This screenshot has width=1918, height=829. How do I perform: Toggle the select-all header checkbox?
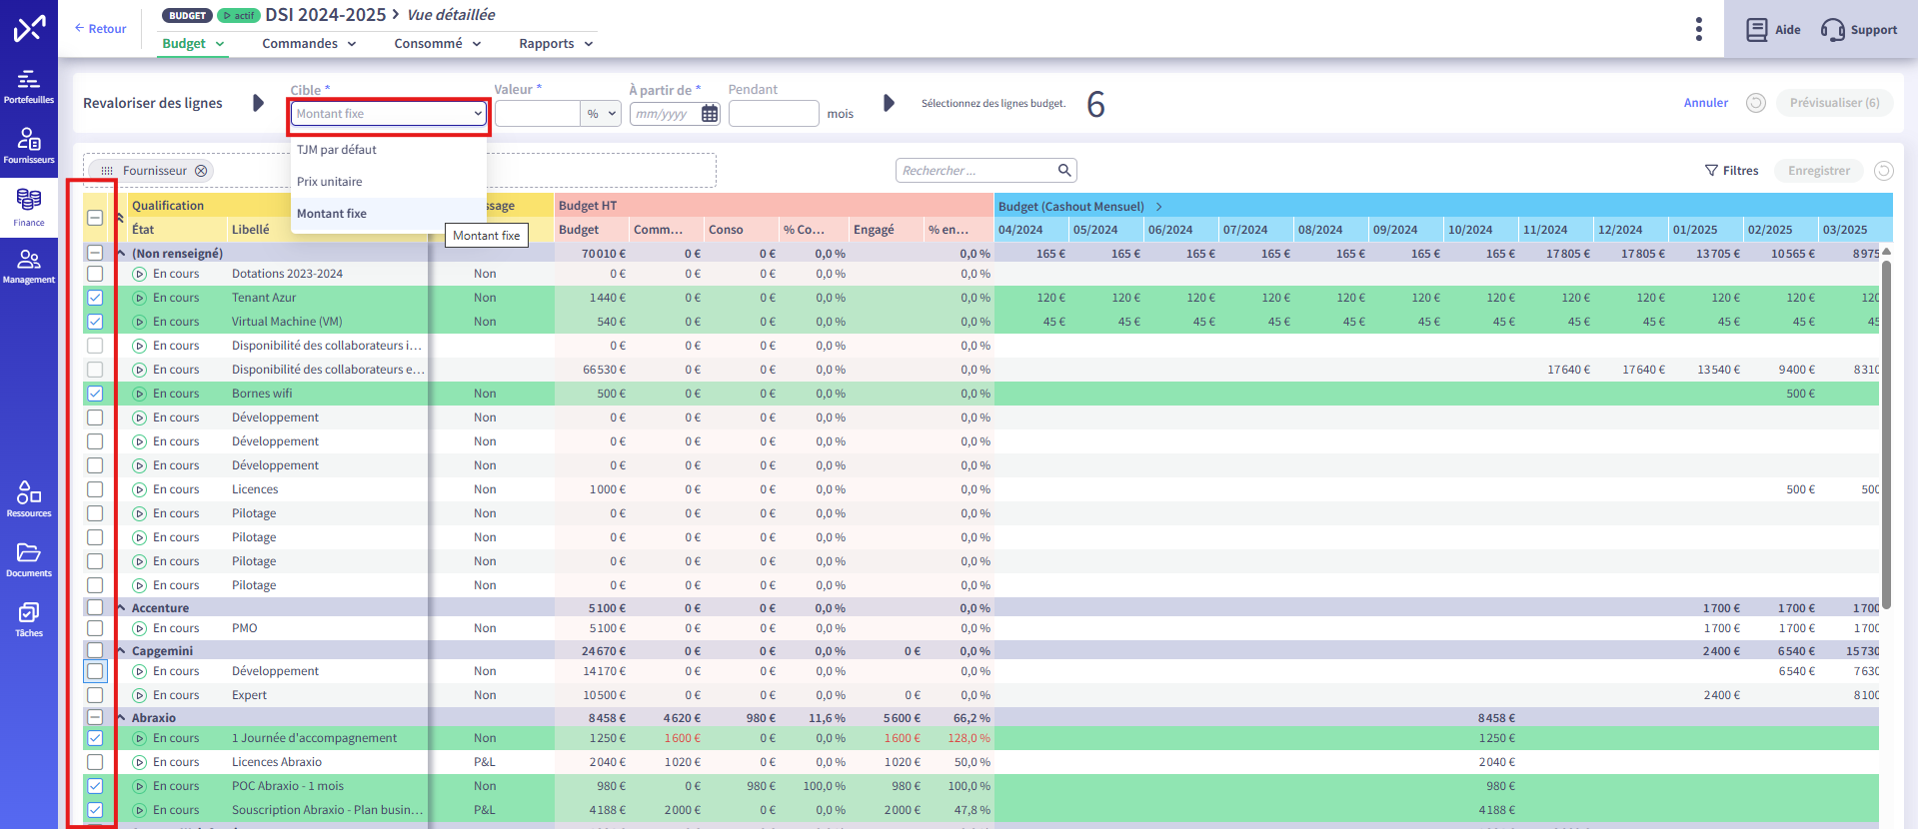pyautogui.click(x=95, y=218)
